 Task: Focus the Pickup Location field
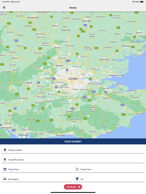[73, 150]
